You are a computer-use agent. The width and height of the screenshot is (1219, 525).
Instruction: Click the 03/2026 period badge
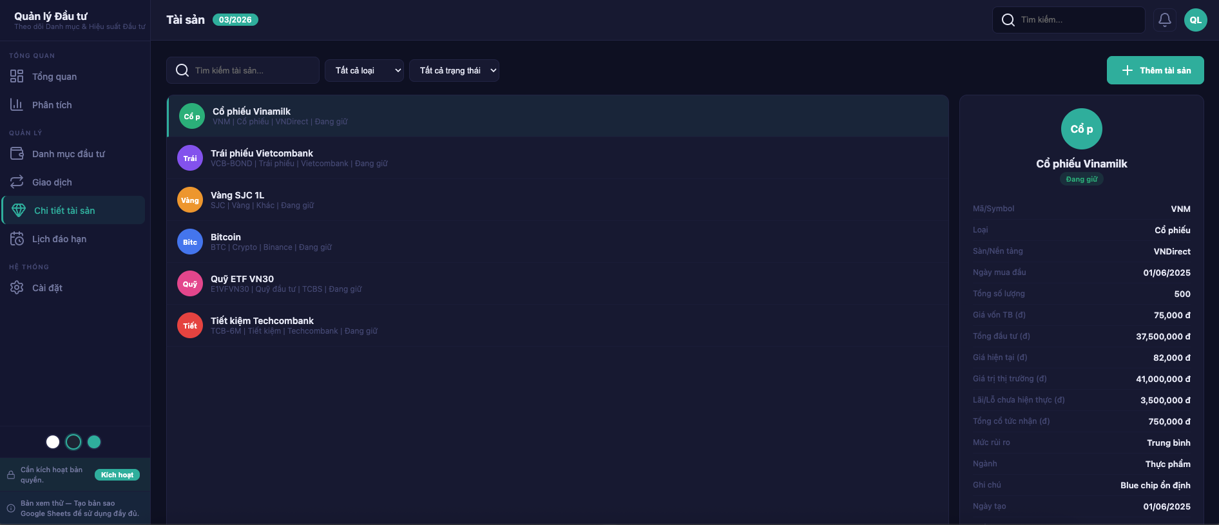coord(235,20)
